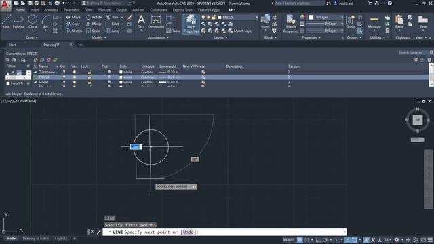Switch to the Drawing of hatch layout tab

pos(36,239)
